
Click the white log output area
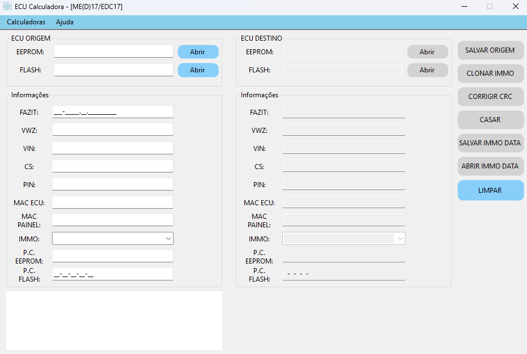(x=114, y=321)
